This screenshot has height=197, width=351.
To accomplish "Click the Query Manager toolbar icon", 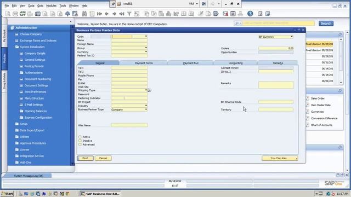I will point(216,14).
